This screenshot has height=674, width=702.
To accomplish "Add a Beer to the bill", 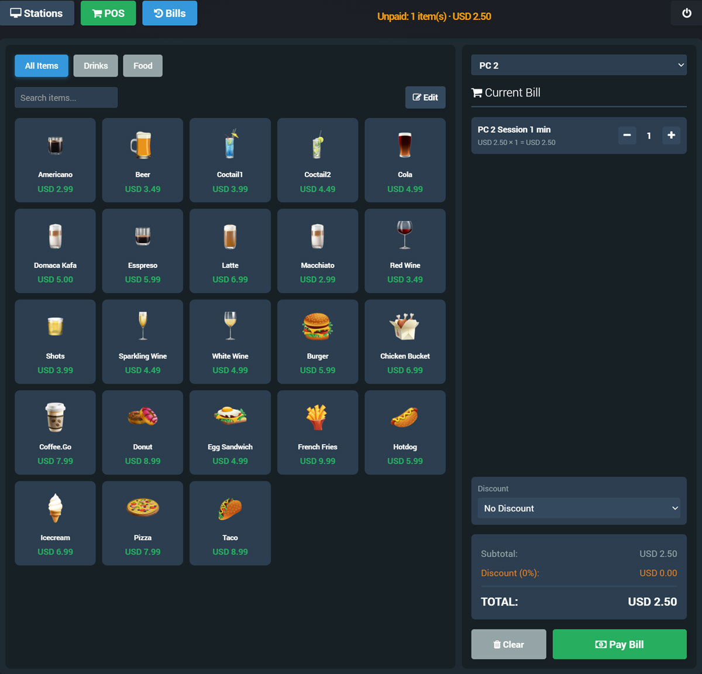I will tap(143, 160).
